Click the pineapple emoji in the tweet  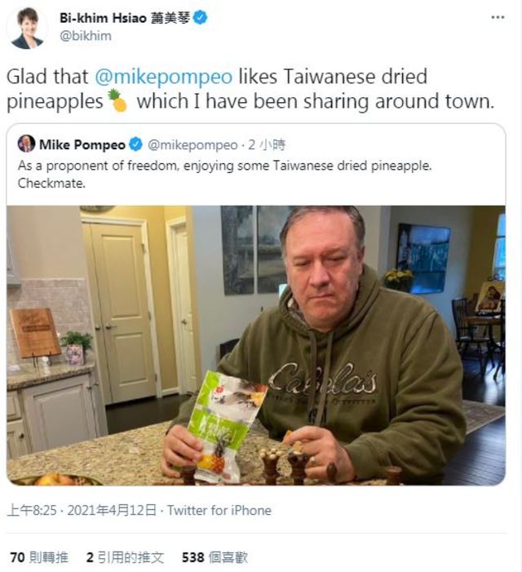[x=119, y=101]
